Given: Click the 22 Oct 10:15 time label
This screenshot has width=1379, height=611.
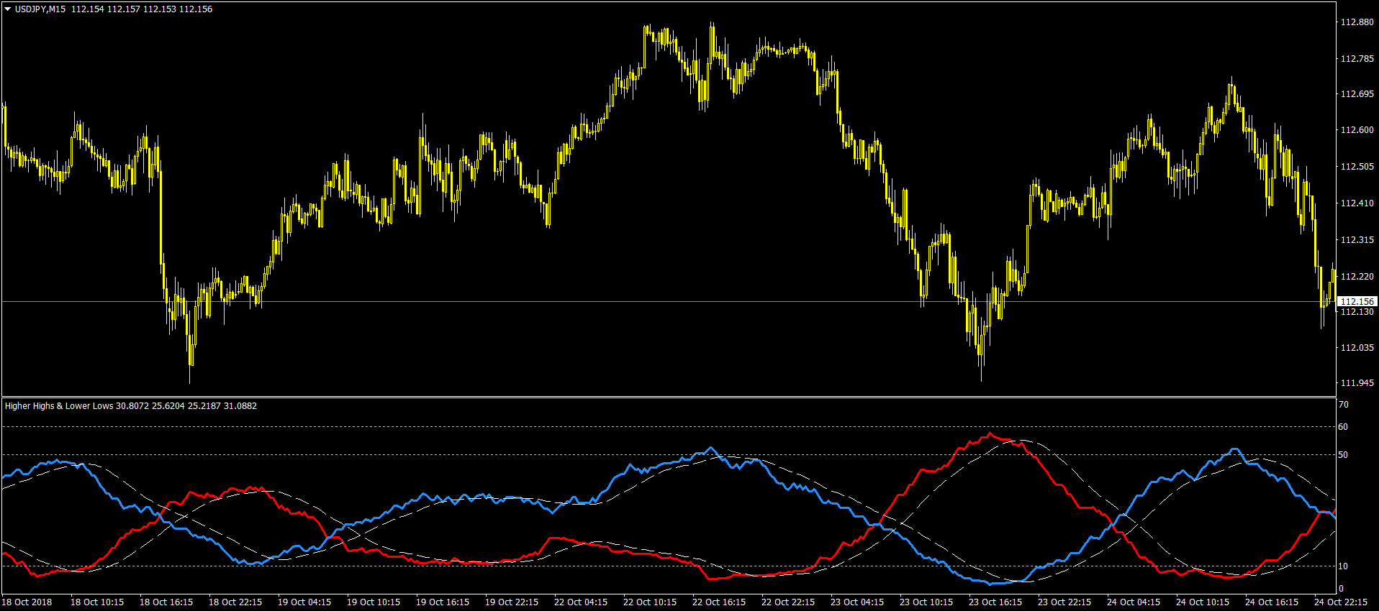Looking at the screenshot, I should pyautogui.click(x=650, y=602).
